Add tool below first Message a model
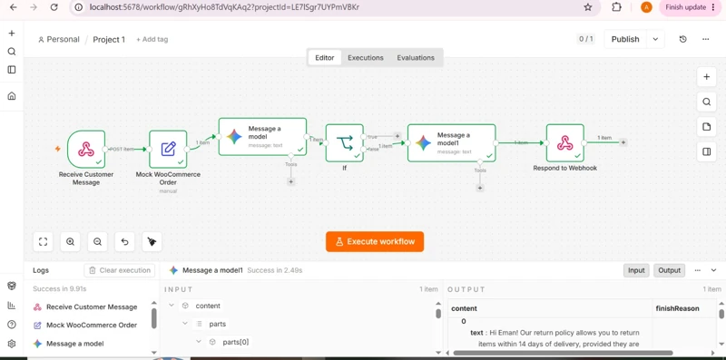The image size is (726, 360). 290,182
